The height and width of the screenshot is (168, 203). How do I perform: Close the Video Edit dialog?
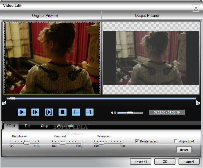pos(196,8)
